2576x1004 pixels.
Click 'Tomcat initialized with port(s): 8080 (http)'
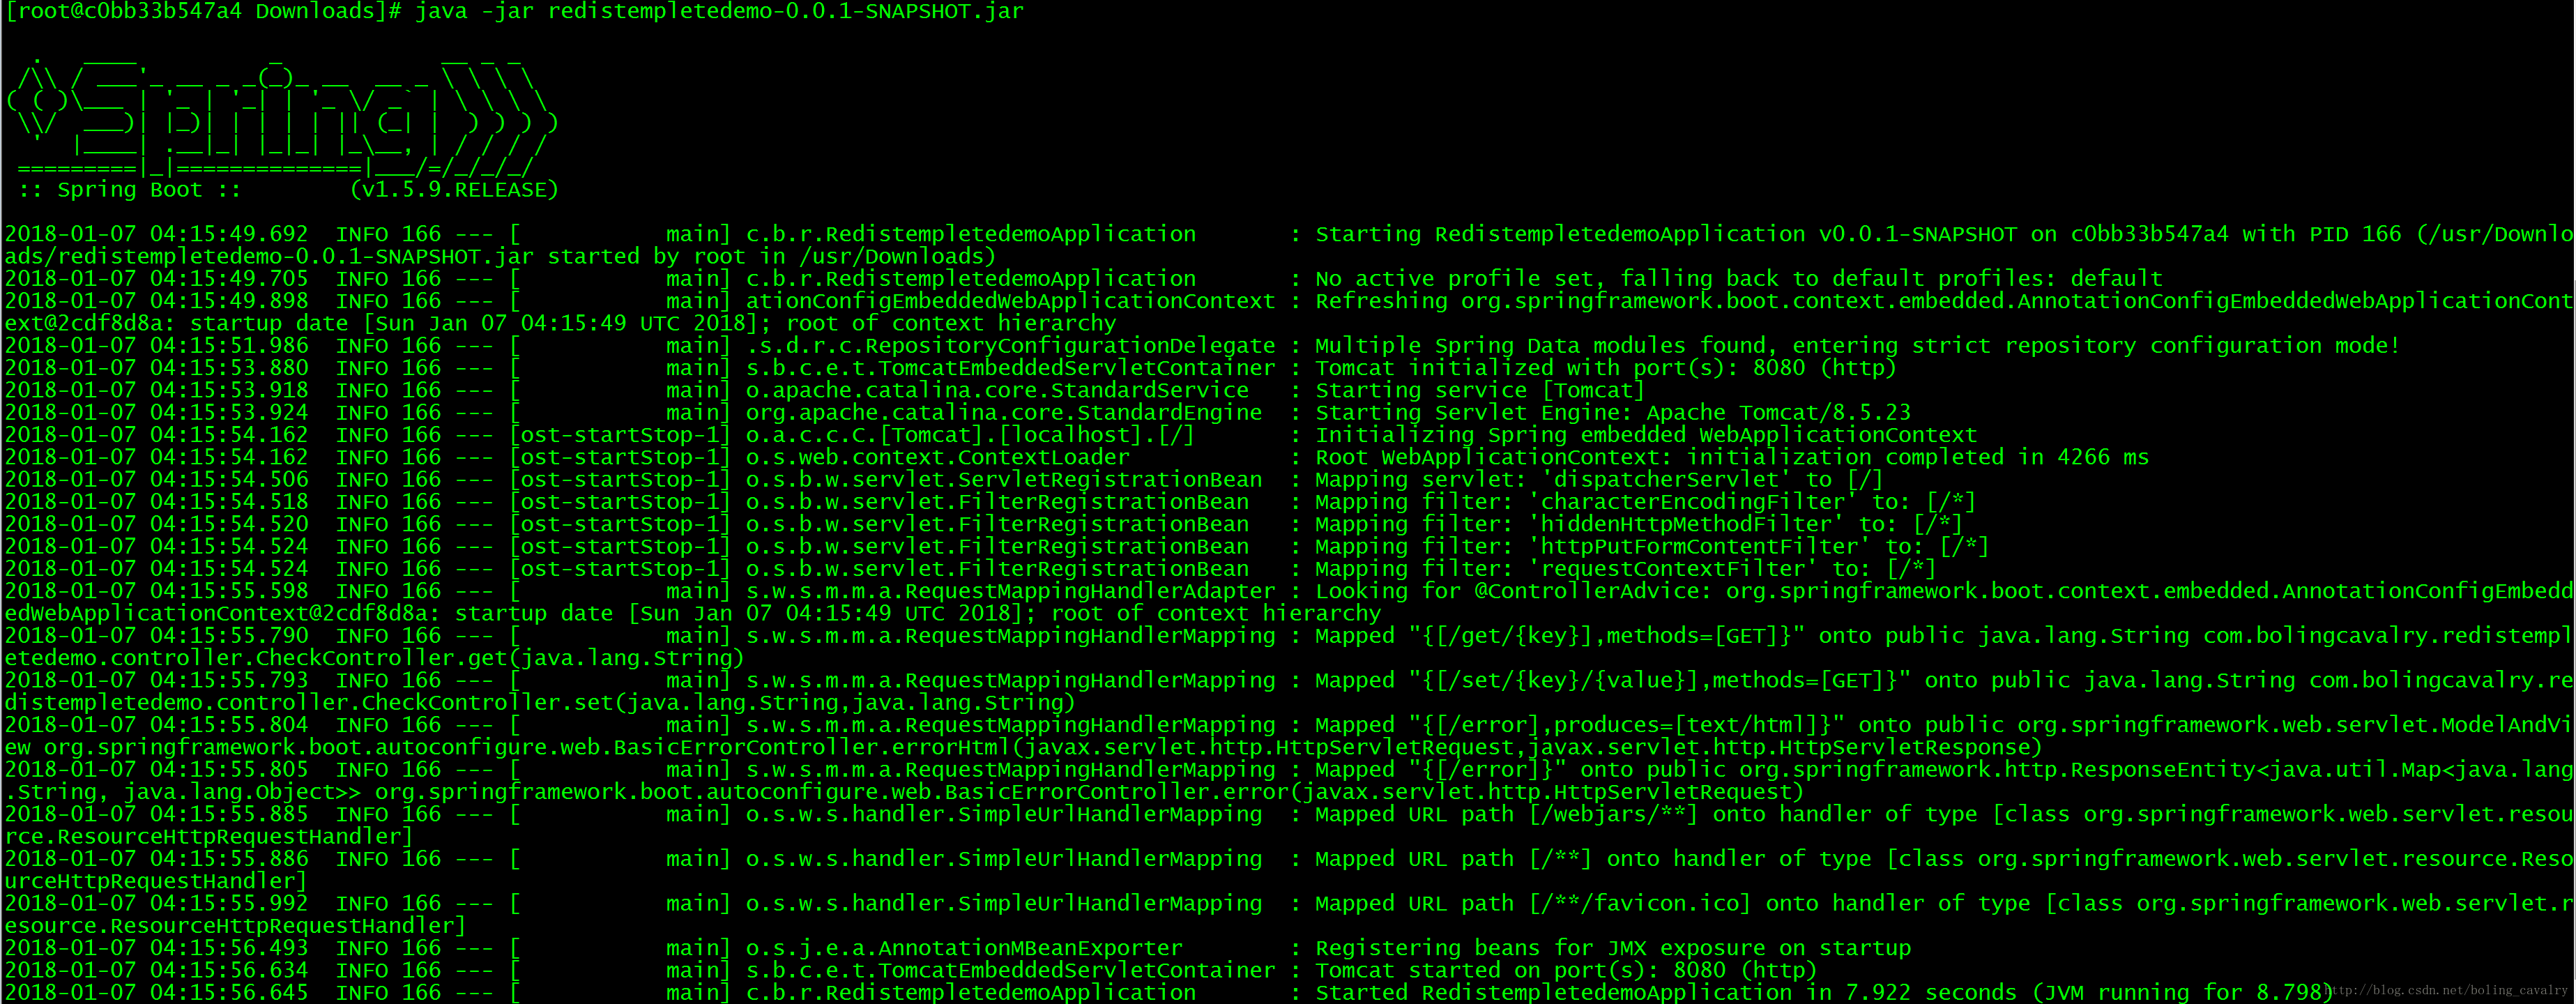coord(1606,368)
